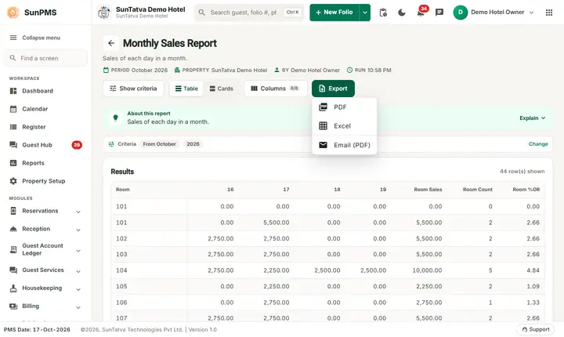The image size is (564, 337).
Task: Click the 4.84 Room %OR value
Action: point(533,270)
